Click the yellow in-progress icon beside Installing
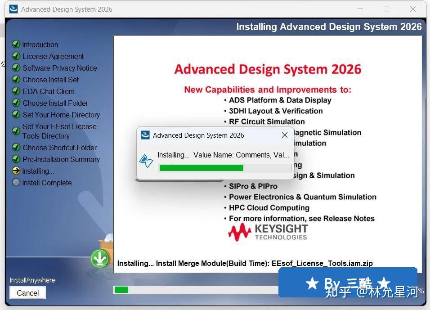 coord(16,171)
